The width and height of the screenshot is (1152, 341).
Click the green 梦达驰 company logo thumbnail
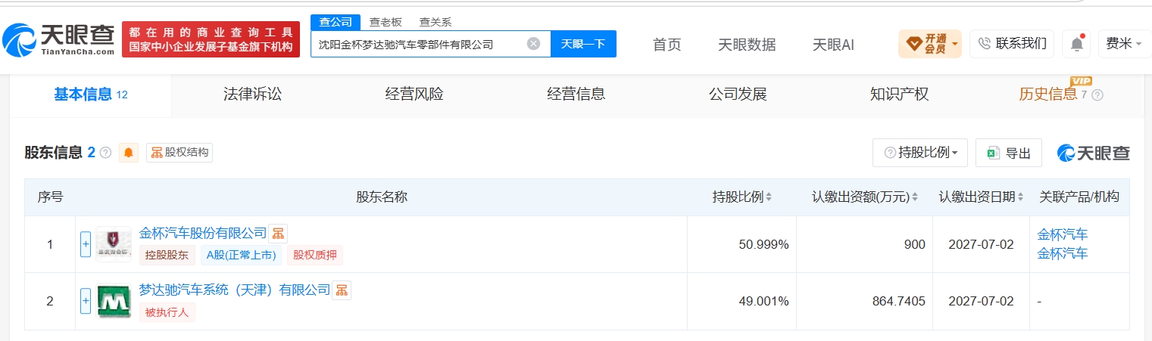coord(114,301)
